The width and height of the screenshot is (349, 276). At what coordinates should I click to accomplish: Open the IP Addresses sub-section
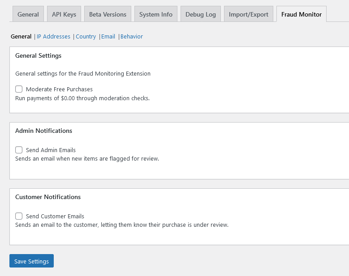point(53,37)
